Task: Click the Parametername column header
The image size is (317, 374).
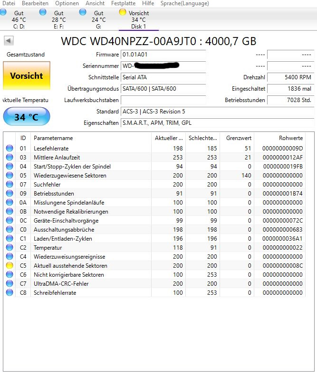Action: [91, 138]
